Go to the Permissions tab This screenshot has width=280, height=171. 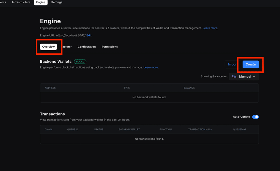110,47
